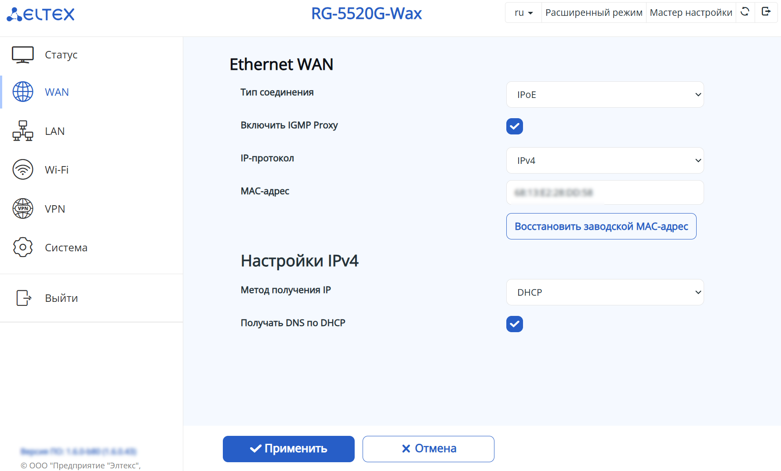Click the Status monitor icon in sidebar
Screen dimensions: 781x471
coord(23,55)
